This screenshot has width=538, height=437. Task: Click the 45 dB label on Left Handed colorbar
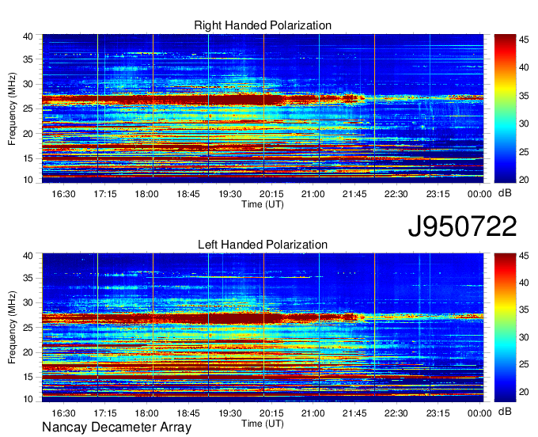point(524,256)
